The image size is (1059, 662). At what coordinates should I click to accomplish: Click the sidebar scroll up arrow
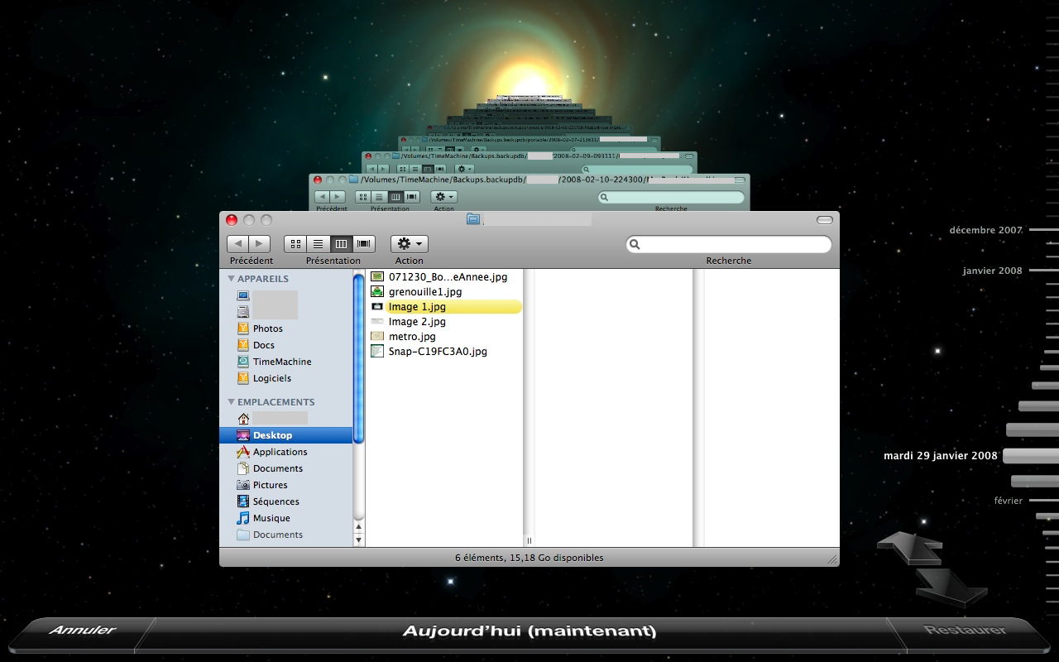[359, 526]
